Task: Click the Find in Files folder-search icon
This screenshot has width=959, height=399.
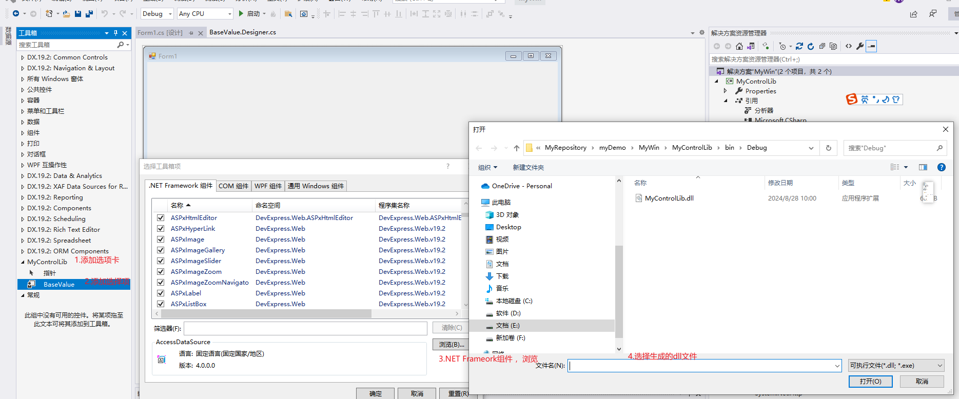Action: coord(288,14)
